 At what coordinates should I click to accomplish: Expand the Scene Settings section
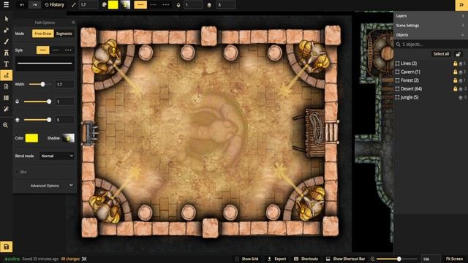431,26
